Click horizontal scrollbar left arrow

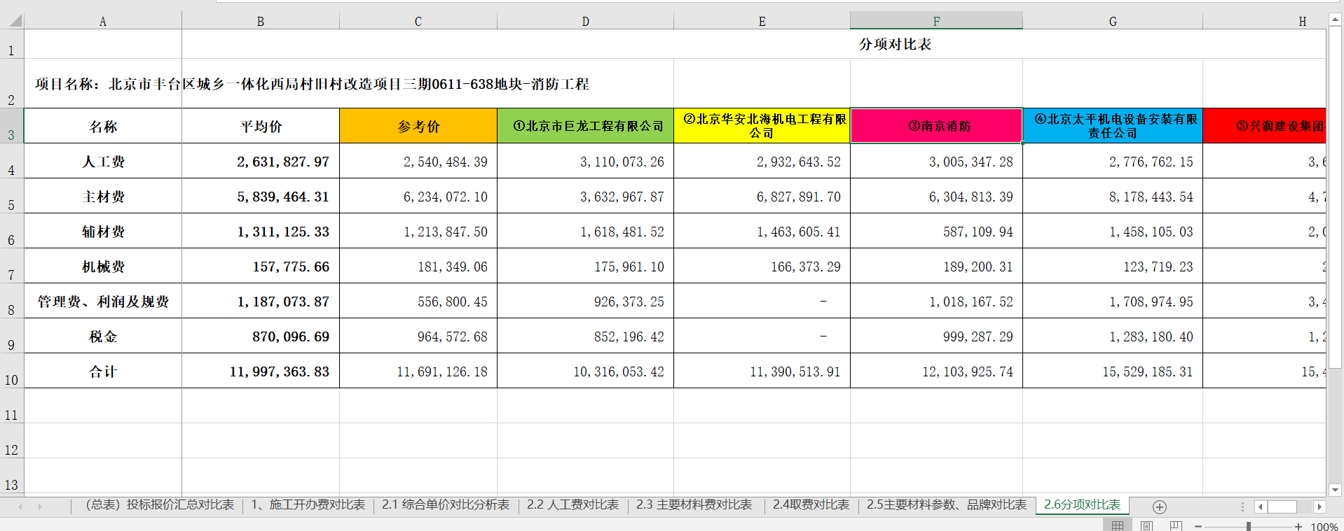pyautogui.click(x=1261, y=507)
